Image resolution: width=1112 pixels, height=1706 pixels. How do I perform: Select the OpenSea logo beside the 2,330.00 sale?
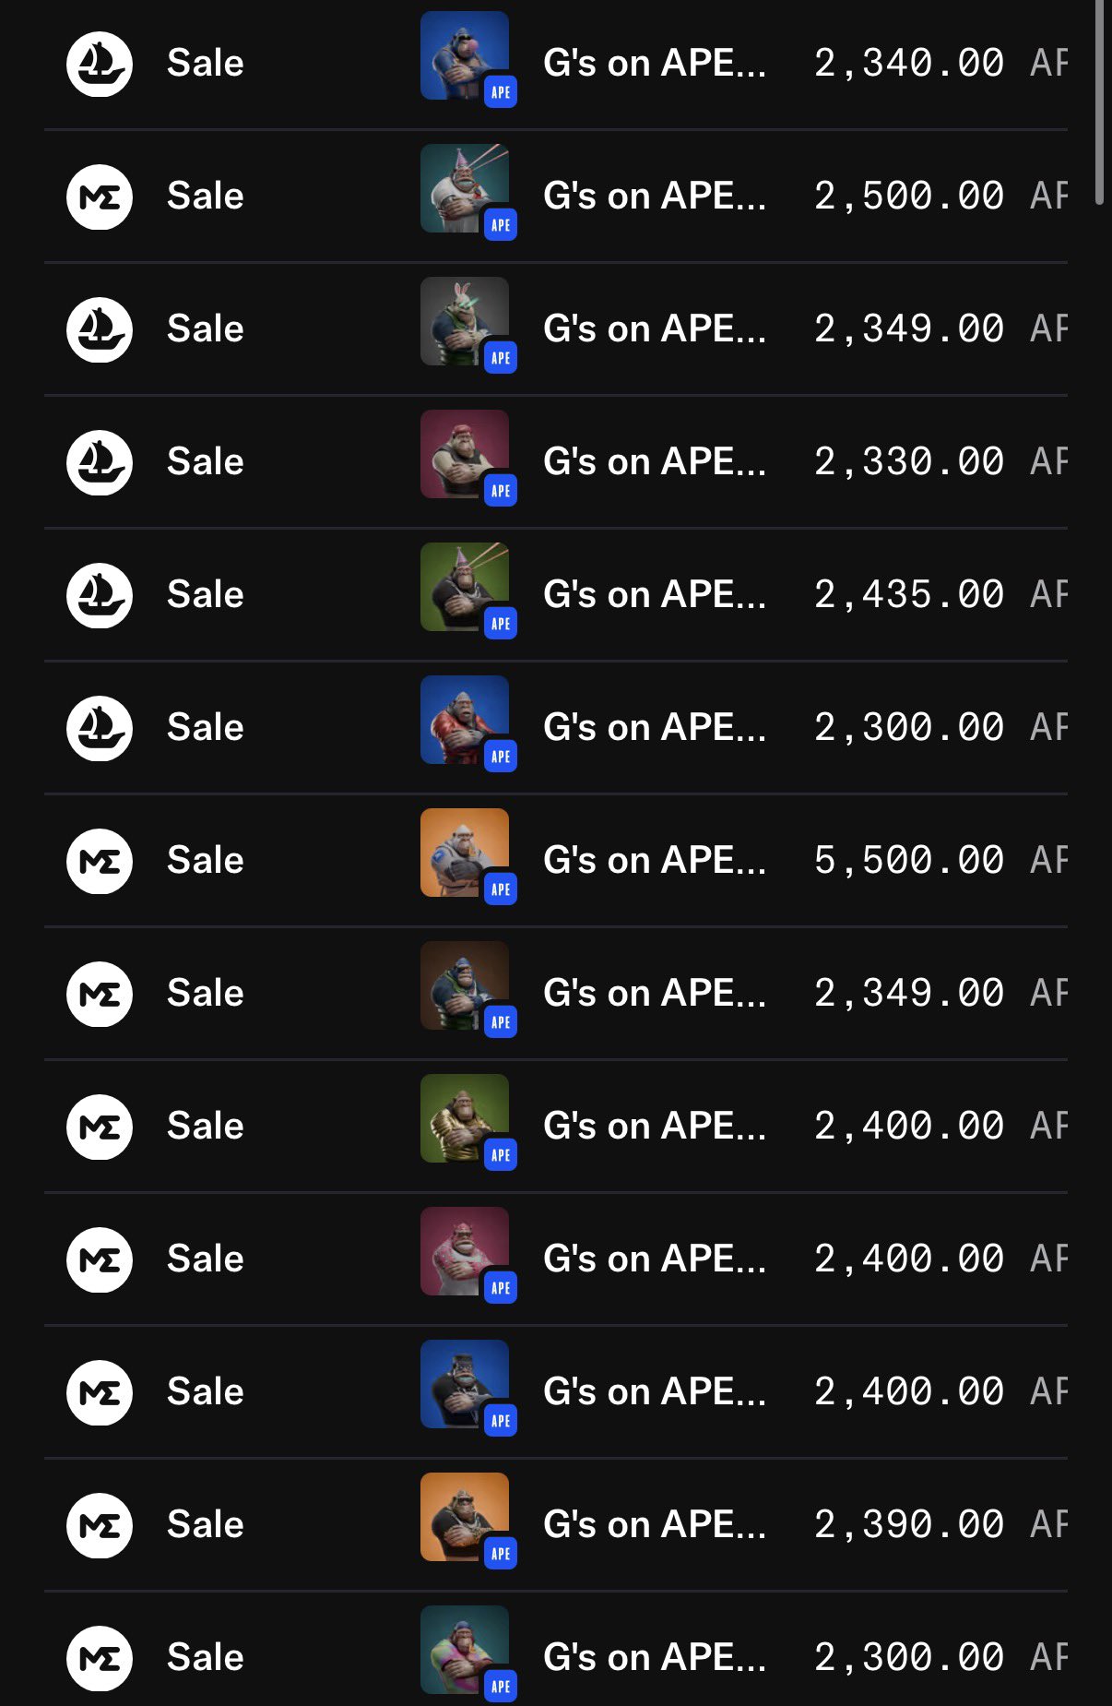point(100,463)
